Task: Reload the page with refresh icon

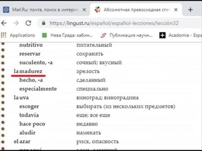Action: tap(28, 23)
